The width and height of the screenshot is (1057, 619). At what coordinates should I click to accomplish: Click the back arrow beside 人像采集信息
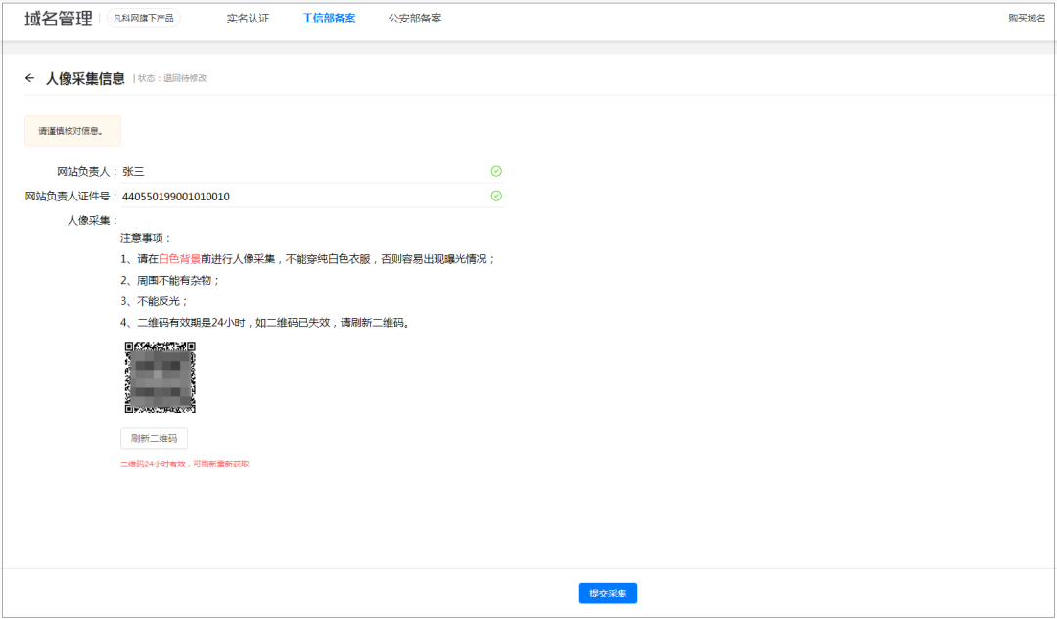click(x=30, y=78)
